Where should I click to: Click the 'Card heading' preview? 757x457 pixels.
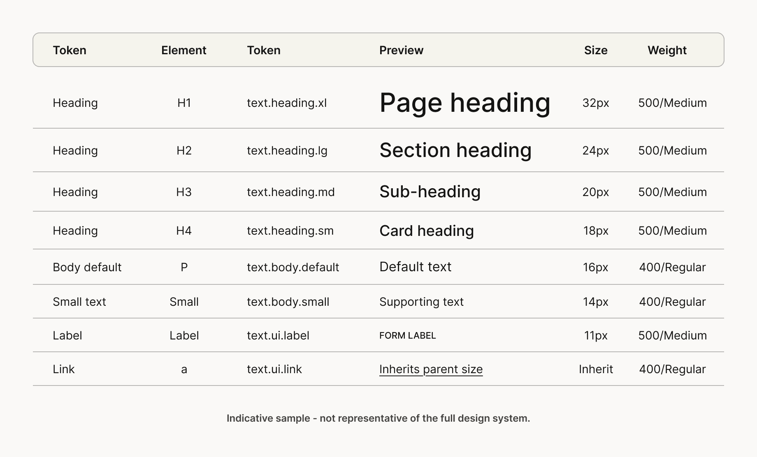427,231
